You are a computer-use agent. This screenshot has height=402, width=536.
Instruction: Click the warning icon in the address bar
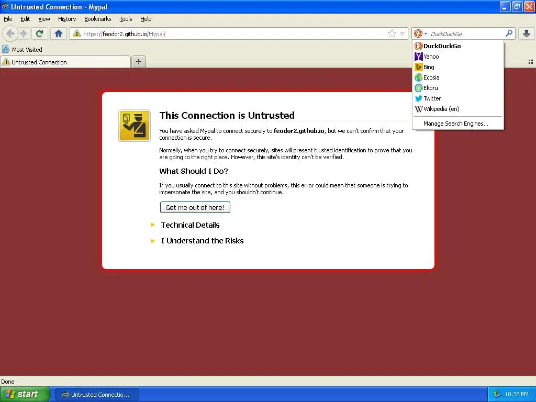coord(76,33)
